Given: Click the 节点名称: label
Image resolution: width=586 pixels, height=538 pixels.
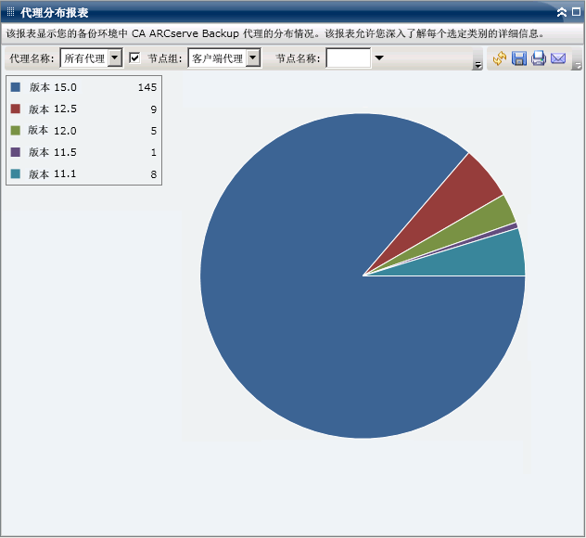Looking at the screenshot, I should coord(298,58).
